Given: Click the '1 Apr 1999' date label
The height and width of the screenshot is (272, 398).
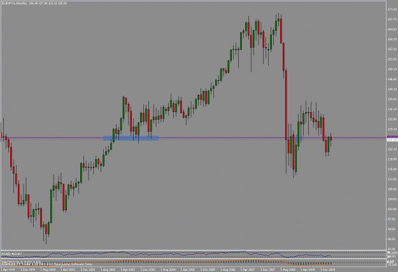Looking at the screenshot, I should coord(8,269).
